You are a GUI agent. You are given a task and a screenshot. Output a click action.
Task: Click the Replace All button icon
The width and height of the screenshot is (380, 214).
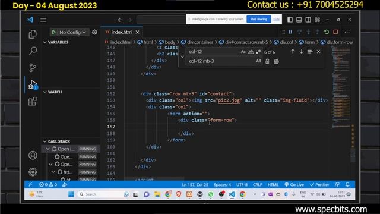click(276, 61)
